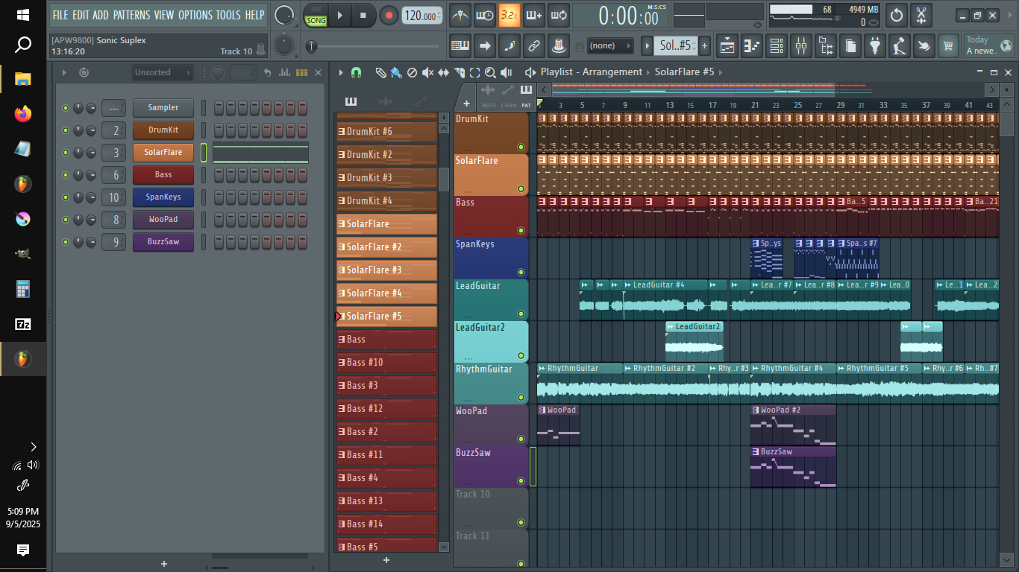Open the (none) snap selector dropdown

[x=609, y=46]
